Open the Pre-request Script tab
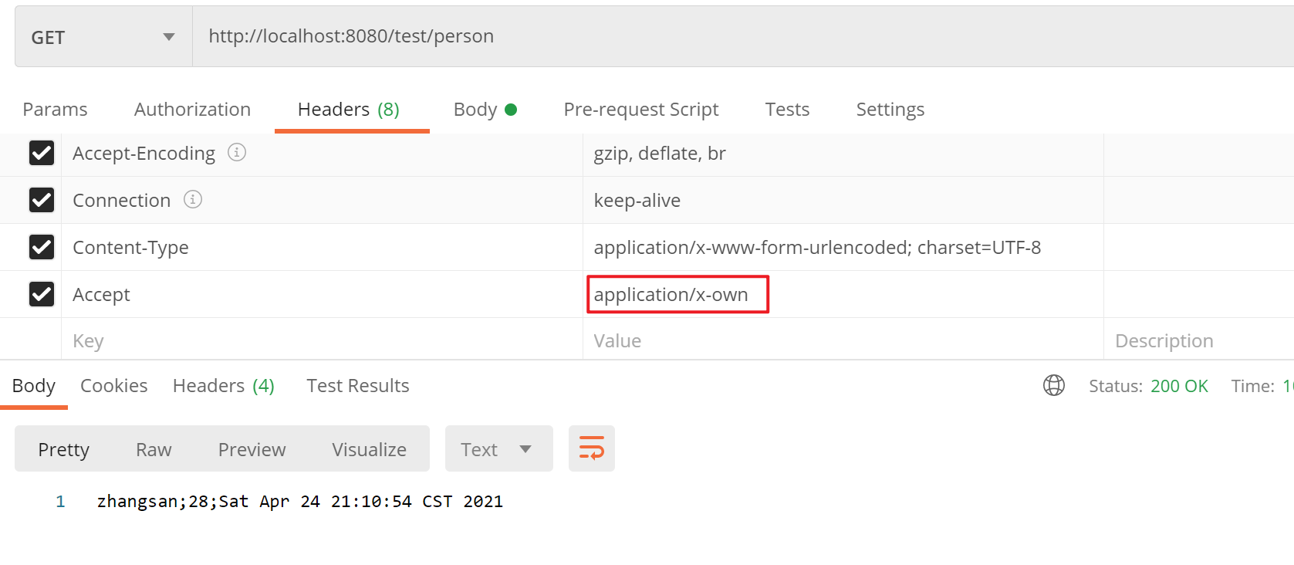1294x565 pixels. tap(640, 110)
